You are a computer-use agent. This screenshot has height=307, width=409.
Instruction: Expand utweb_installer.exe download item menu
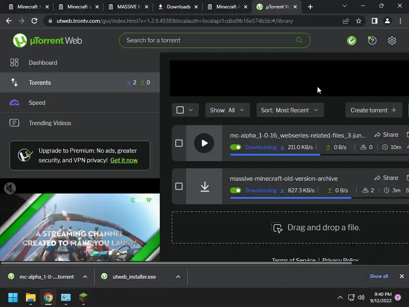coord(178,277)
